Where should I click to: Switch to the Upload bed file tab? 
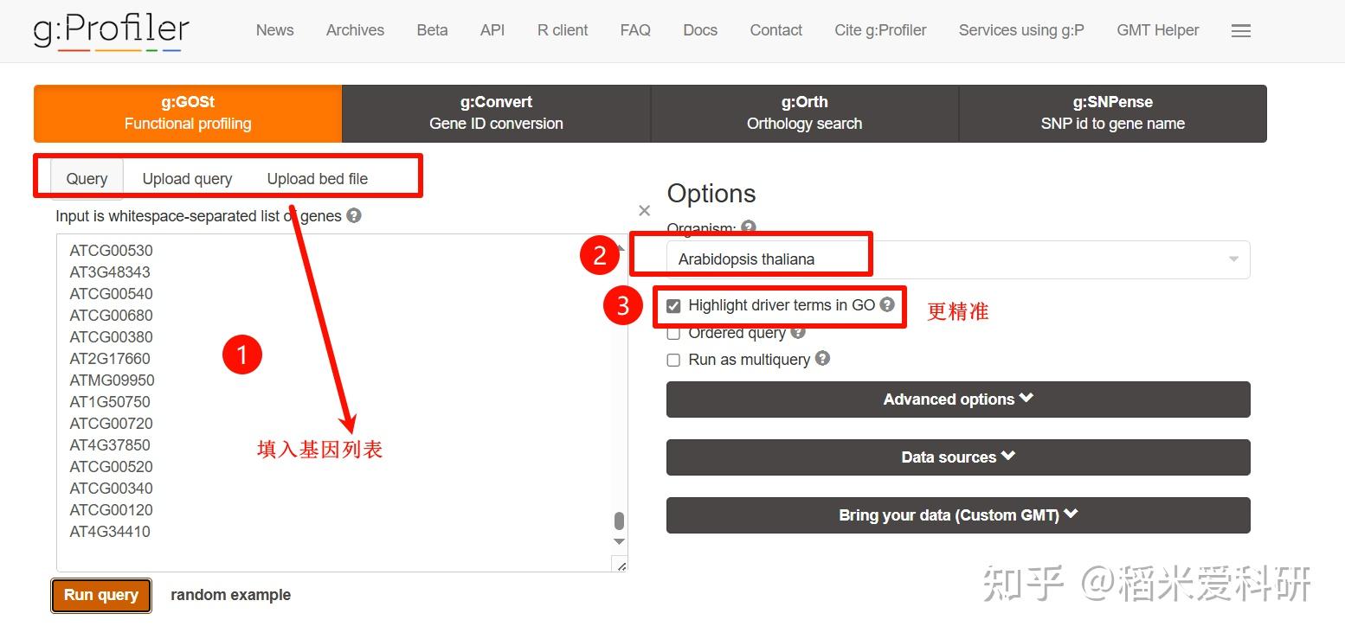317,179
